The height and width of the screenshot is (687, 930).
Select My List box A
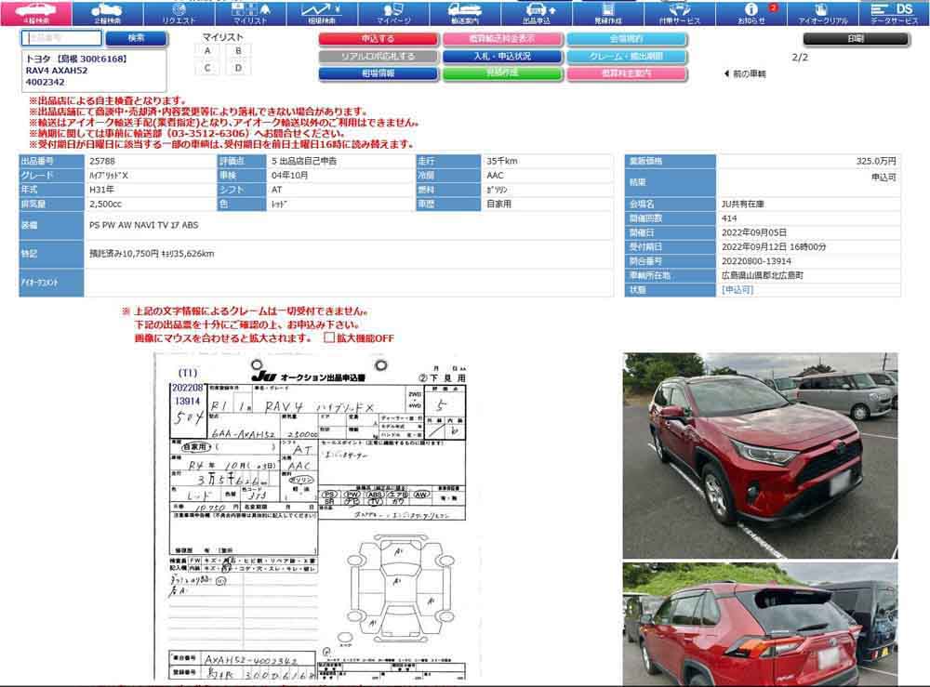[207, 51]
